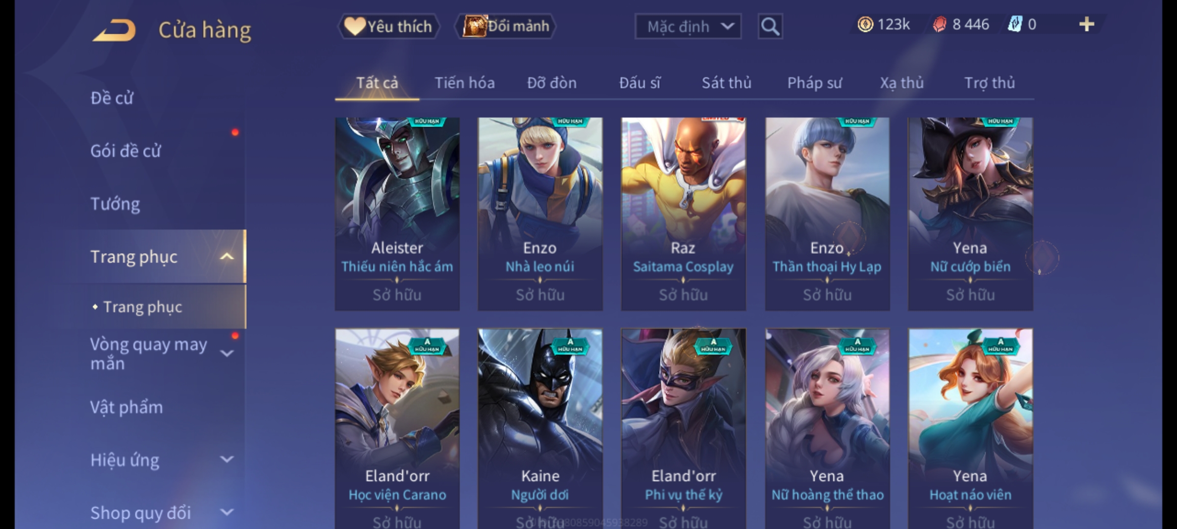The image size is (1177, 529).
Task: Open Tướng in the sidebar
Action: click(115, 204)
